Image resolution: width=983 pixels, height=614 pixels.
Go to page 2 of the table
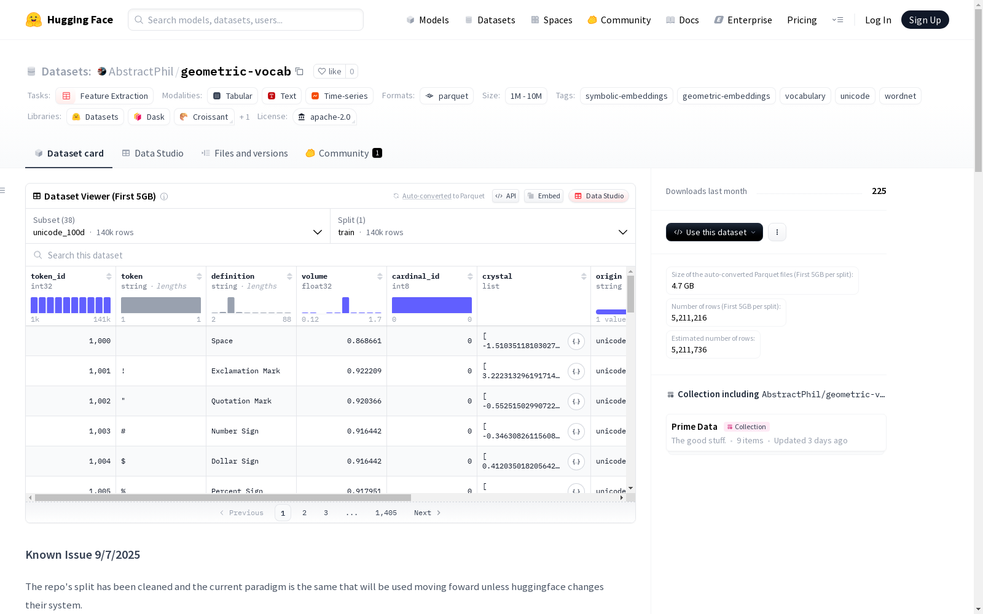point(304,513)
